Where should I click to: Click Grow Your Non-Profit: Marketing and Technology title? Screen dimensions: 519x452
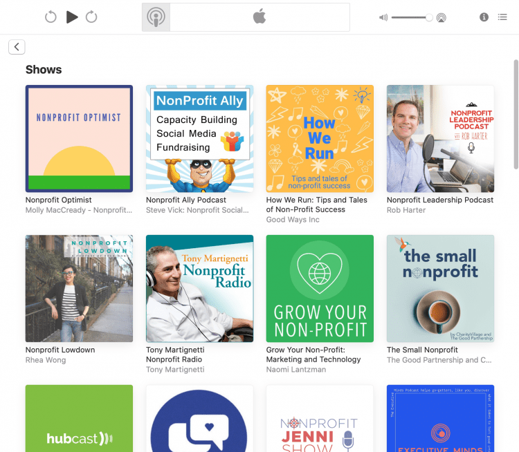tap(313, 355)
